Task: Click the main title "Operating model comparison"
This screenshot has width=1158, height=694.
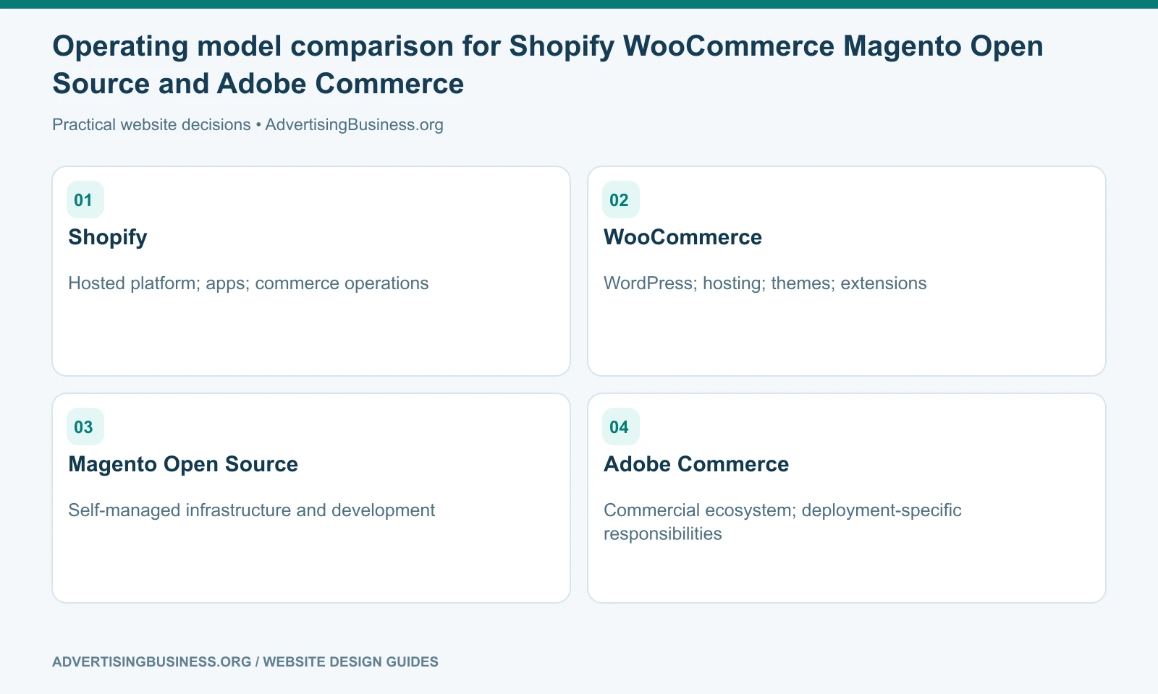Action: coord(548,64)
